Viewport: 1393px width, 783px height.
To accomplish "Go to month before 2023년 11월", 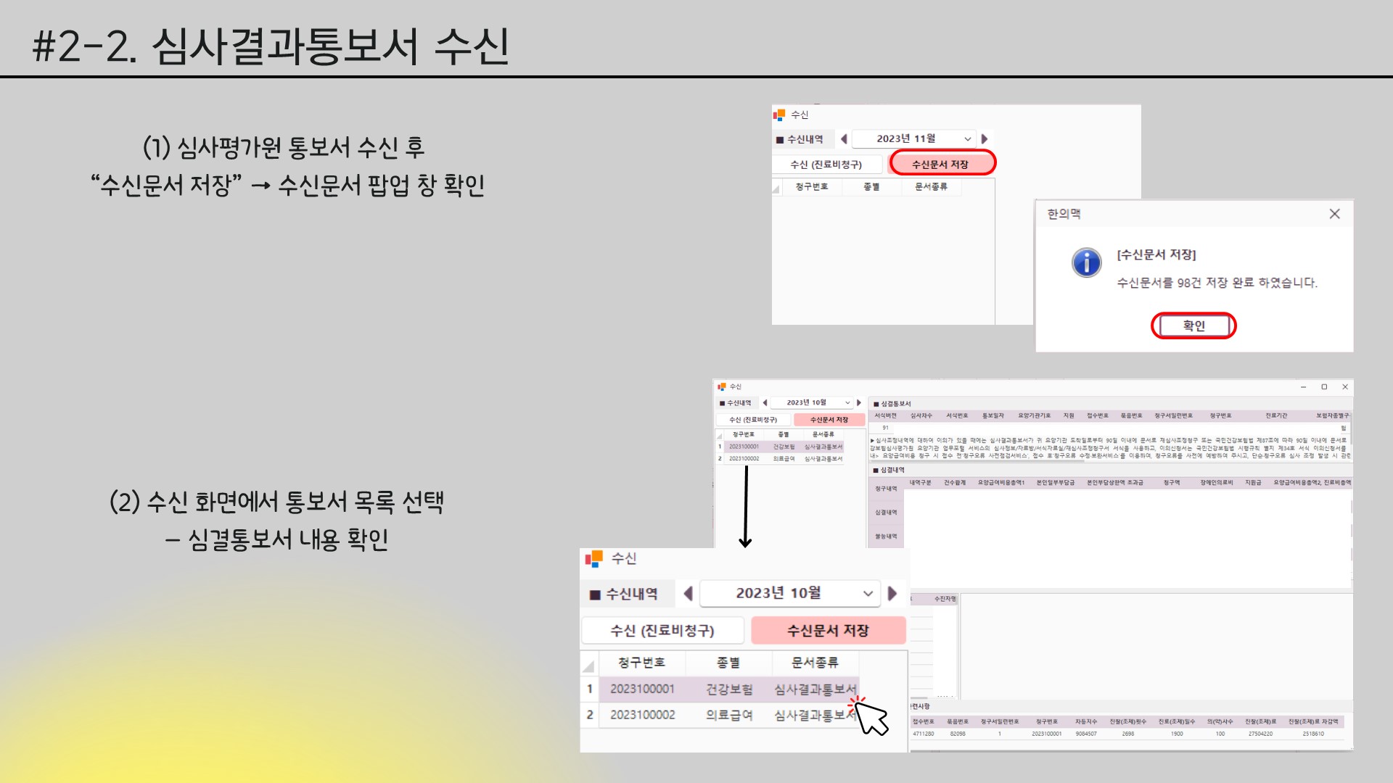I will [x=844, y=138].
